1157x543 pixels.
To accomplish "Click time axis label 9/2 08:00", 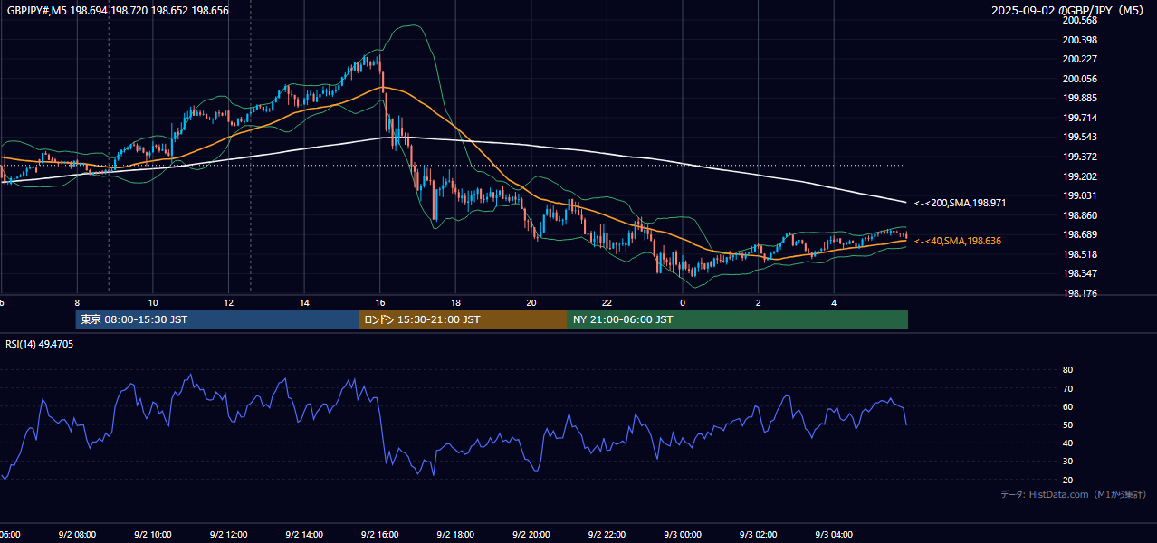I will point(77,534).
